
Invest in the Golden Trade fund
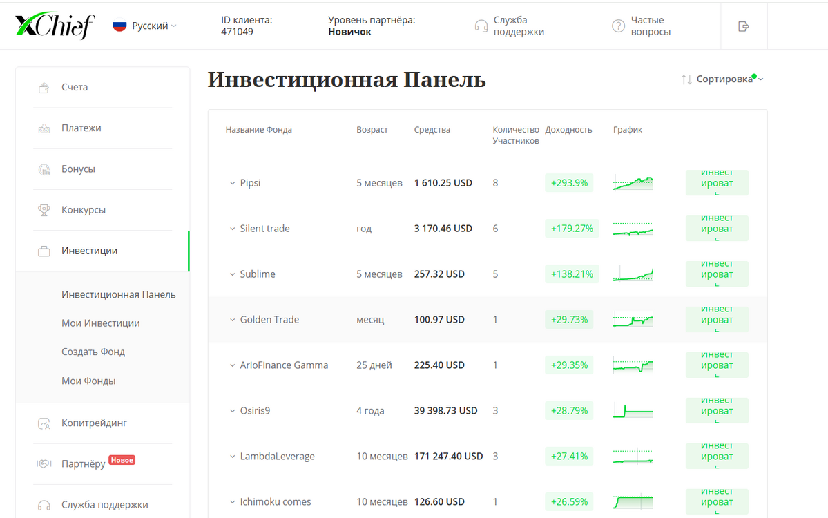coord(717,320)
